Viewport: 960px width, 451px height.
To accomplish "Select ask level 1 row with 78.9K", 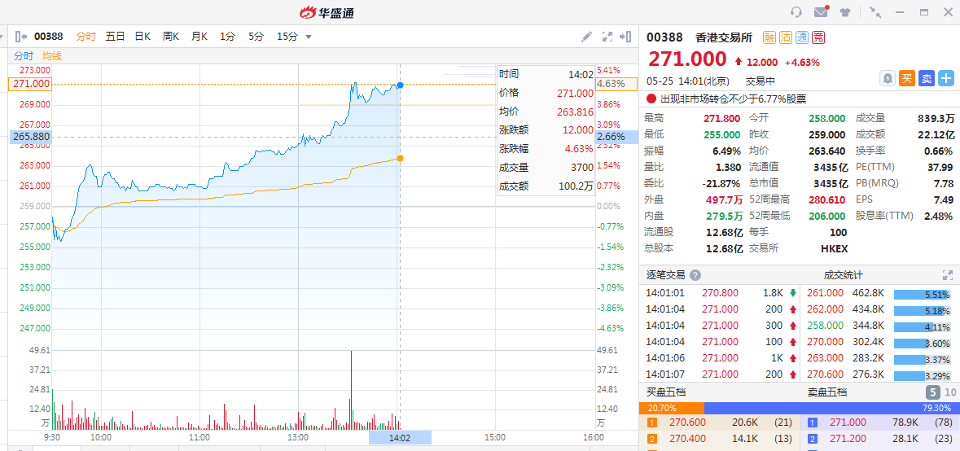I will click(879, 423).
